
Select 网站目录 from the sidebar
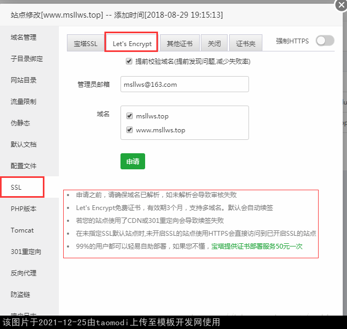pyautogui.click(x=24, y=80)
